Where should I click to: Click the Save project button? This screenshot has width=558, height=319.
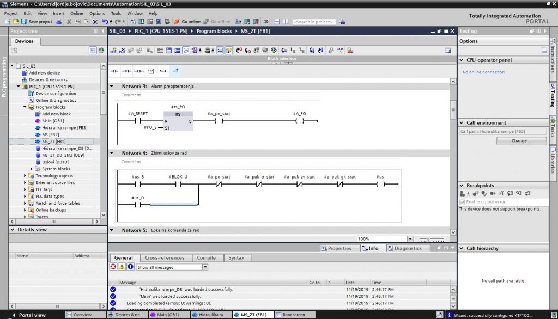click(34, 22)
